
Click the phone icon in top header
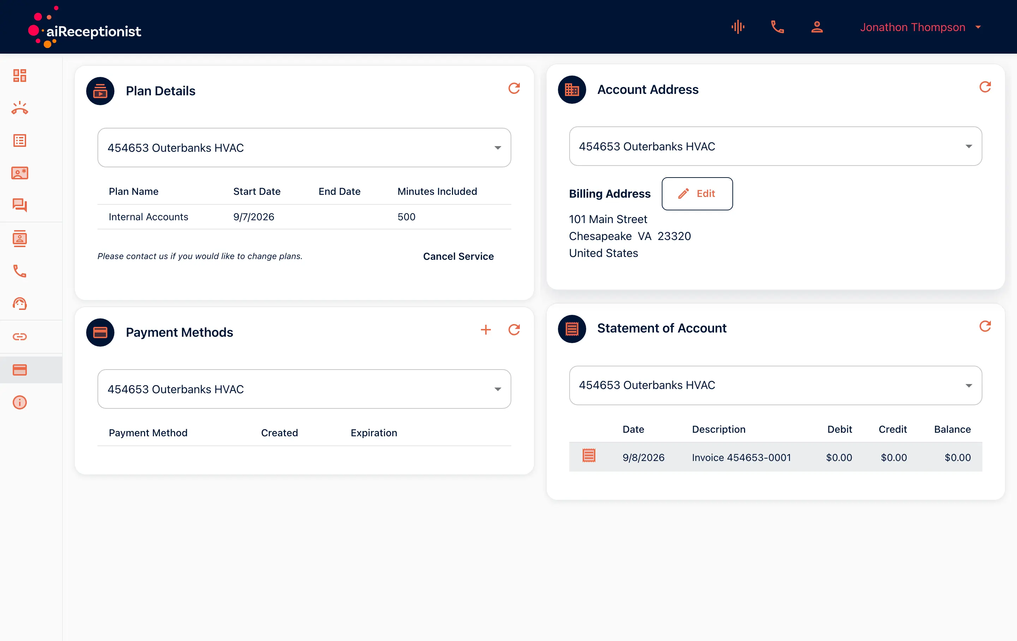point(778,27)
